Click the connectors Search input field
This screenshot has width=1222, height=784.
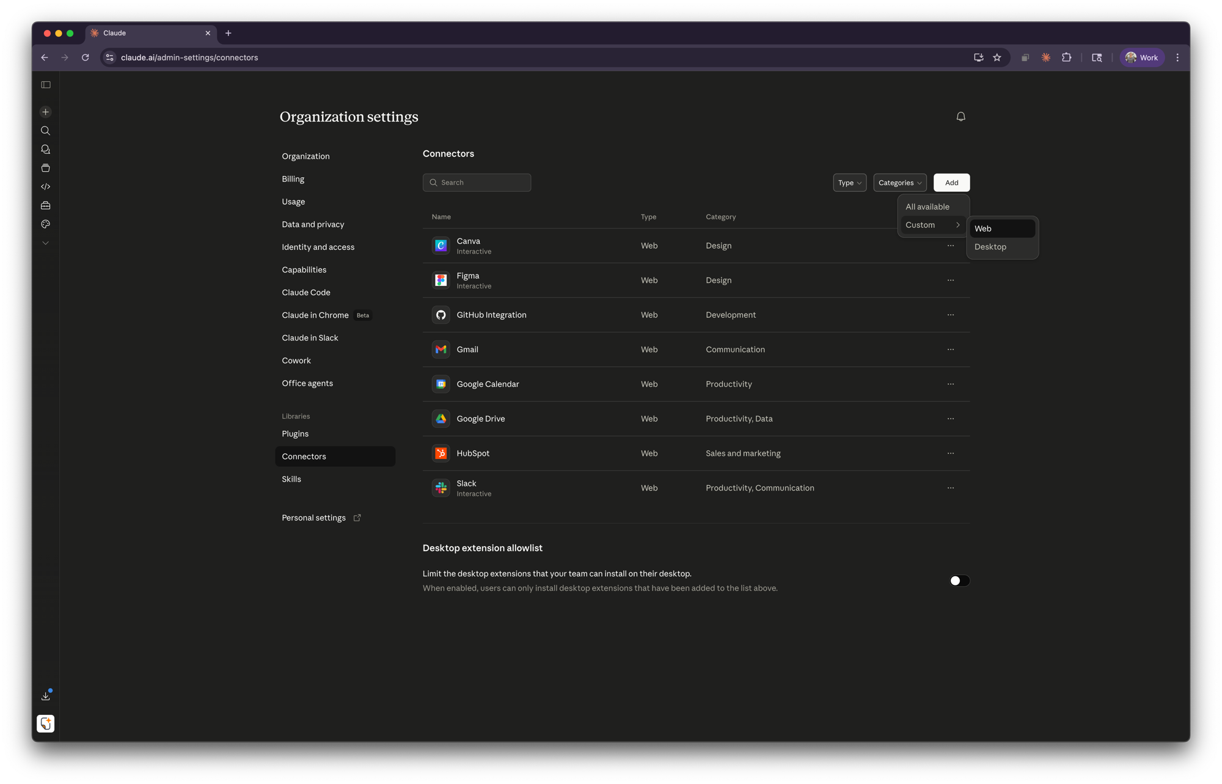tap(477, 182)
